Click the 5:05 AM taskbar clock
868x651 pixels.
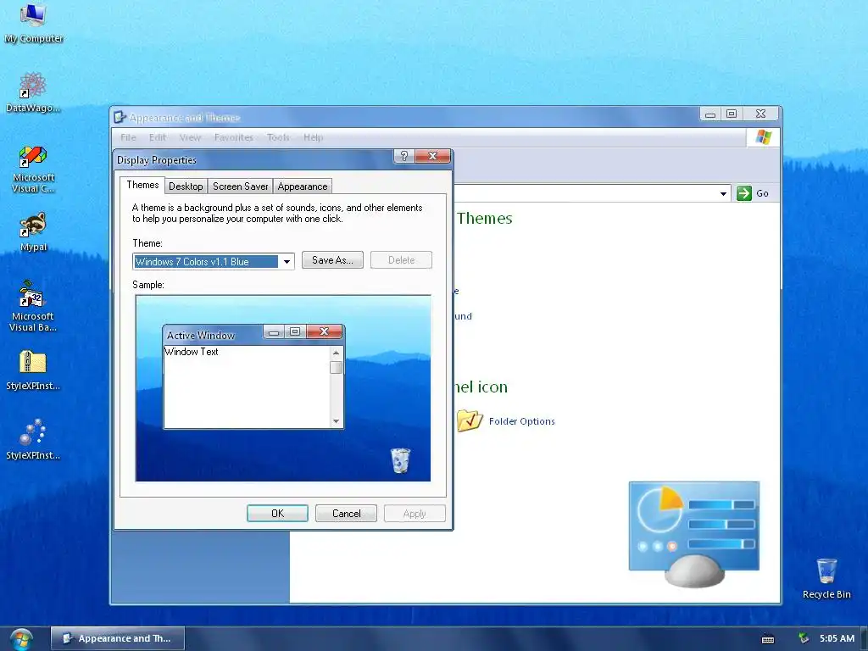pos(837,638)
